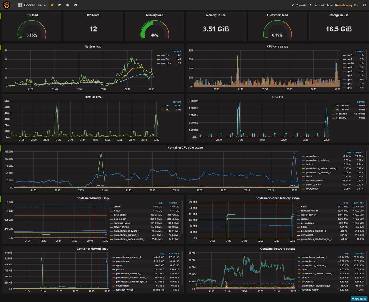Click the share dashboard icon
369x302 pixels.
click(60, 5)
